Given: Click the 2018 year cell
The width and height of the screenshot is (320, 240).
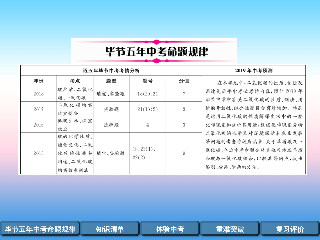Looking at the screenshot, I should point(39,94).
